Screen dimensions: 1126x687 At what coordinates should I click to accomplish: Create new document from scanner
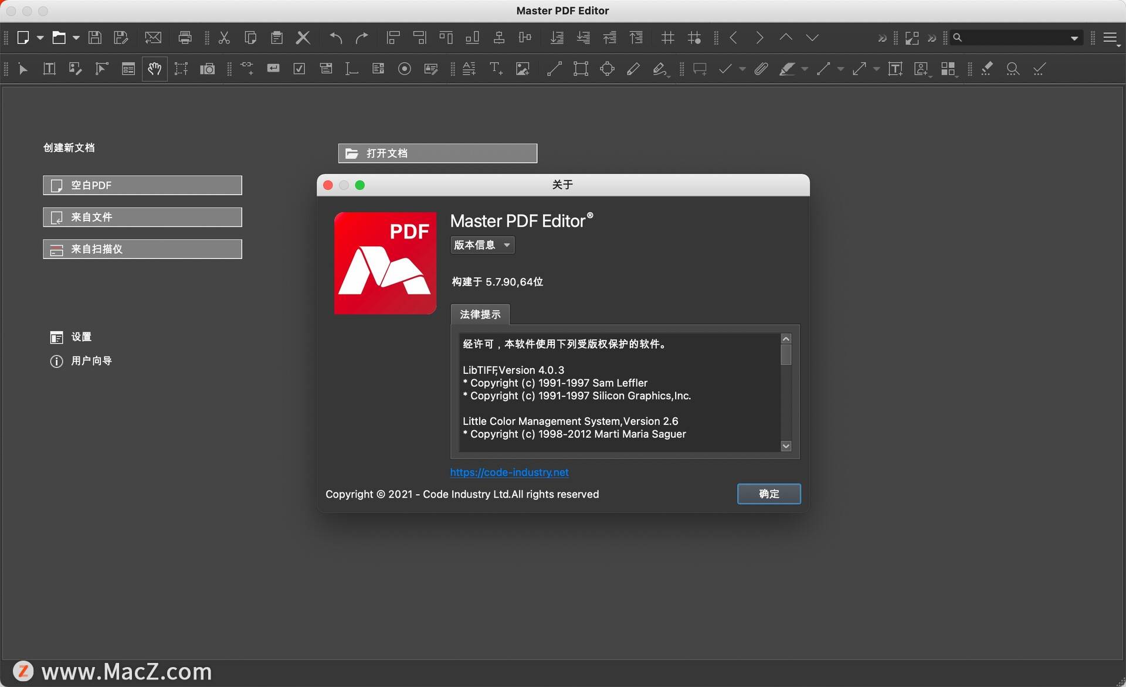[x=143, y=249]
